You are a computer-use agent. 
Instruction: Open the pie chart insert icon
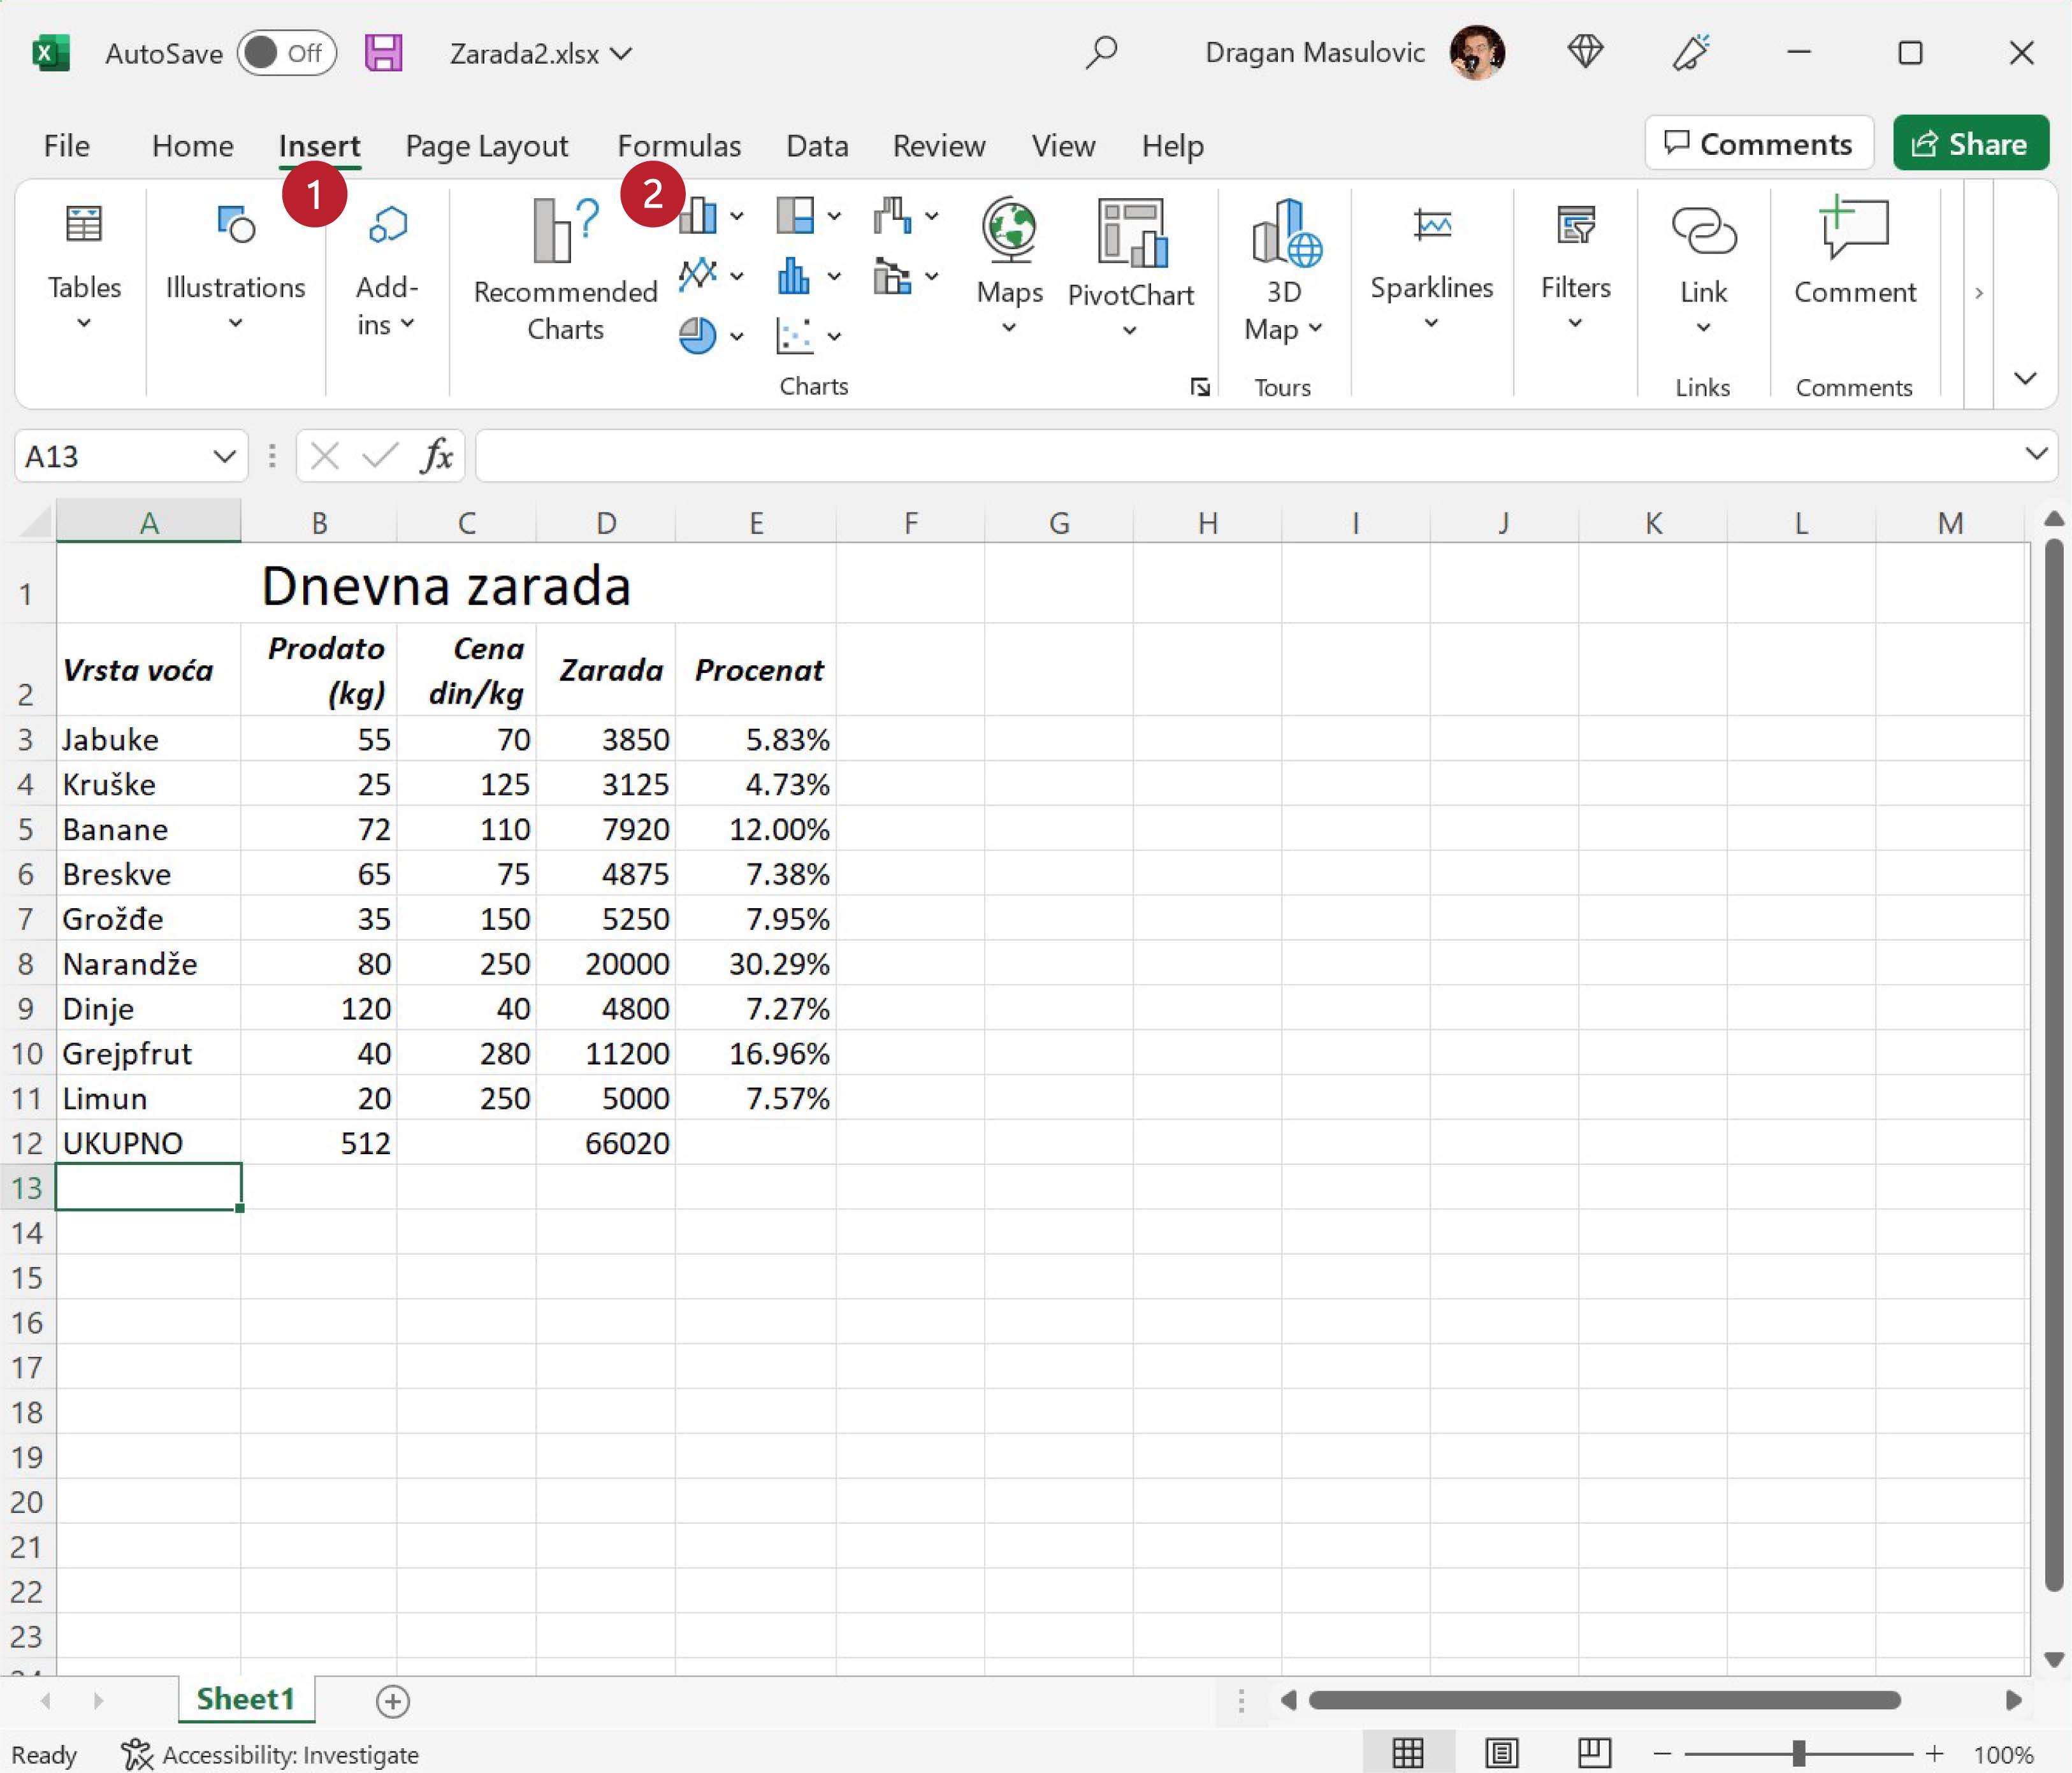[697, 336]
